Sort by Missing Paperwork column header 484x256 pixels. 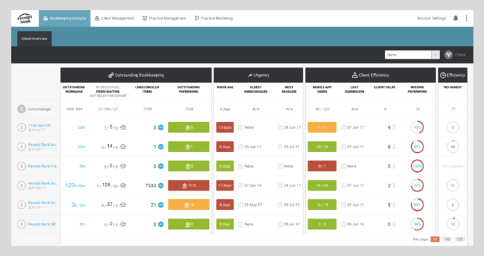pos(418,90)
